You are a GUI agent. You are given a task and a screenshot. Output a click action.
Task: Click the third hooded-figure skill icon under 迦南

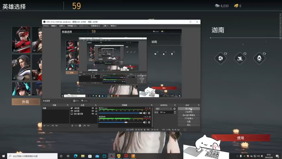click(x=259, y=58)
